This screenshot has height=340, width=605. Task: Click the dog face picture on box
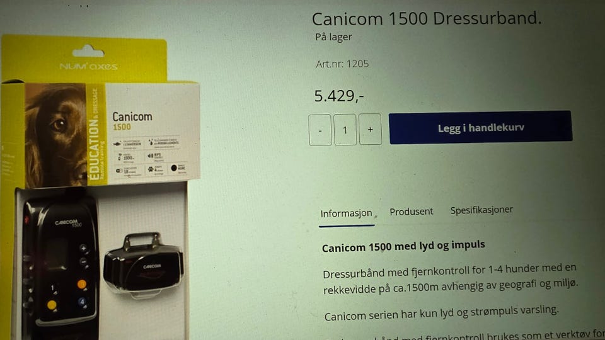pos(56,135)
